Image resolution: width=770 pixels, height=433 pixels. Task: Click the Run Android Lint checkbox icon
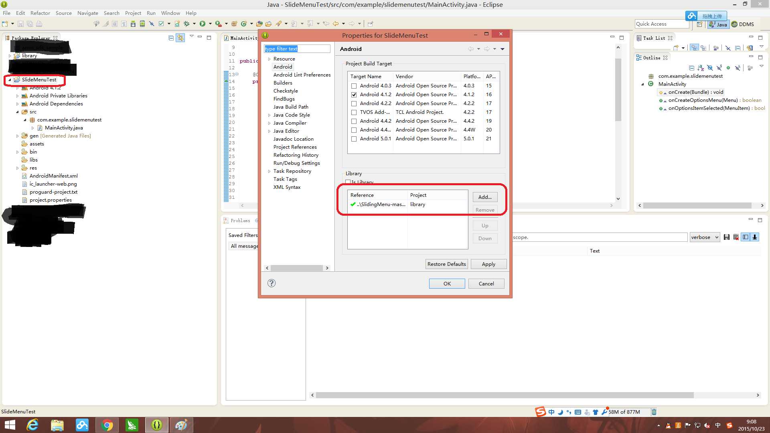click(161, 24)
